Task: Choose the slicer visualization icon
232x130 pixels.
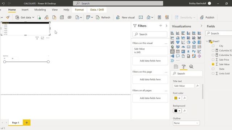Action: pyautogui.click(x=172, y=51)
